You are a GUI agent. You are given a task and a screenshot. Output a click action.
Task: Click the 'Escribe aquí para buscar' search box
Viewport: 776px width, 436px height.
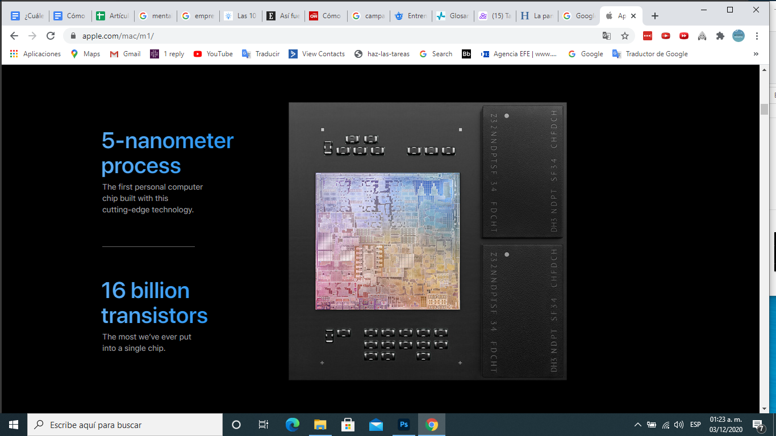(125, 425)
